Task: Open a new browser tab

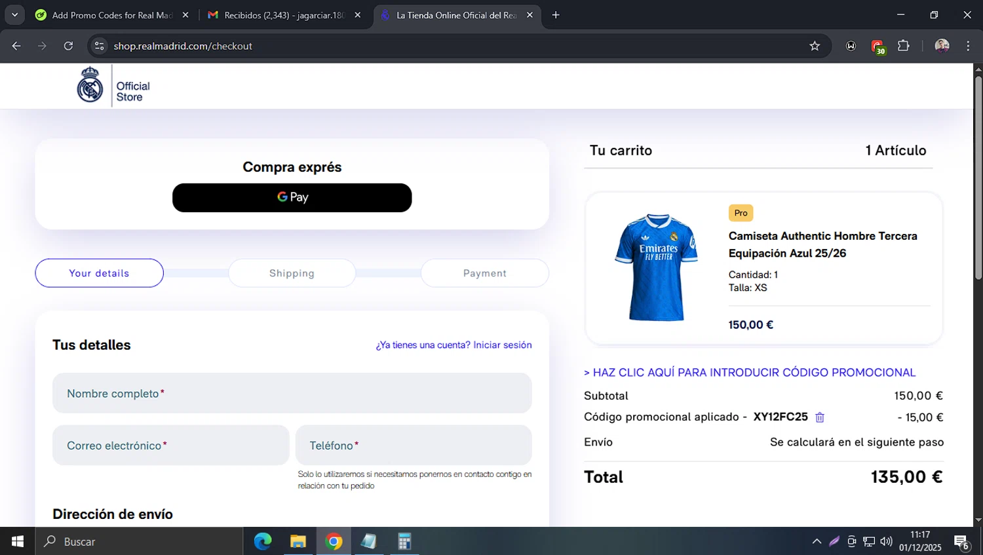Action: (x=556, y=15)
